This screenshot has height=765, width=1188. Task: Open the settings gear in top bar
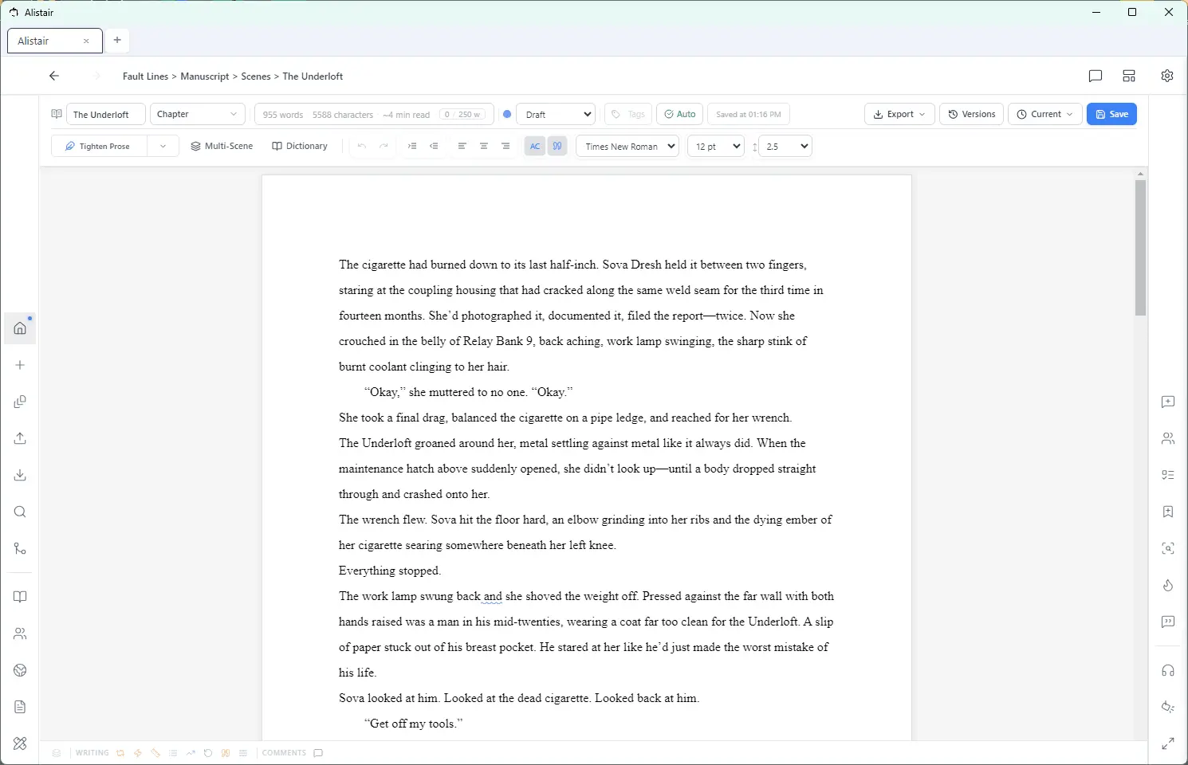pos(1167,76)
